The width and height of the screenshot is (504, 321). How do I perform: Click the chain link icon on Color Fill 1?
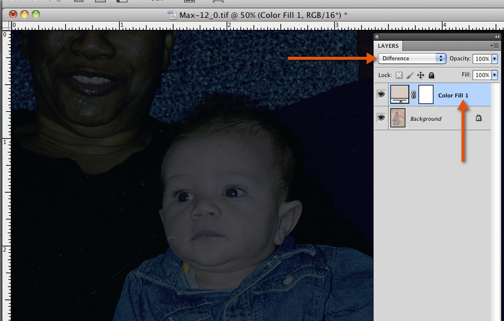click(x=413, y=95)
